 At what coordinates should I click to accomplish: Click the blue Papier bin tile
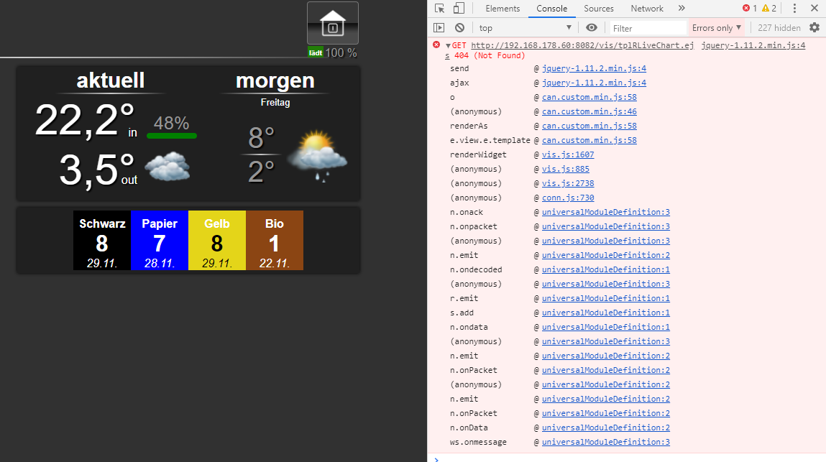[x=160, y=240]
